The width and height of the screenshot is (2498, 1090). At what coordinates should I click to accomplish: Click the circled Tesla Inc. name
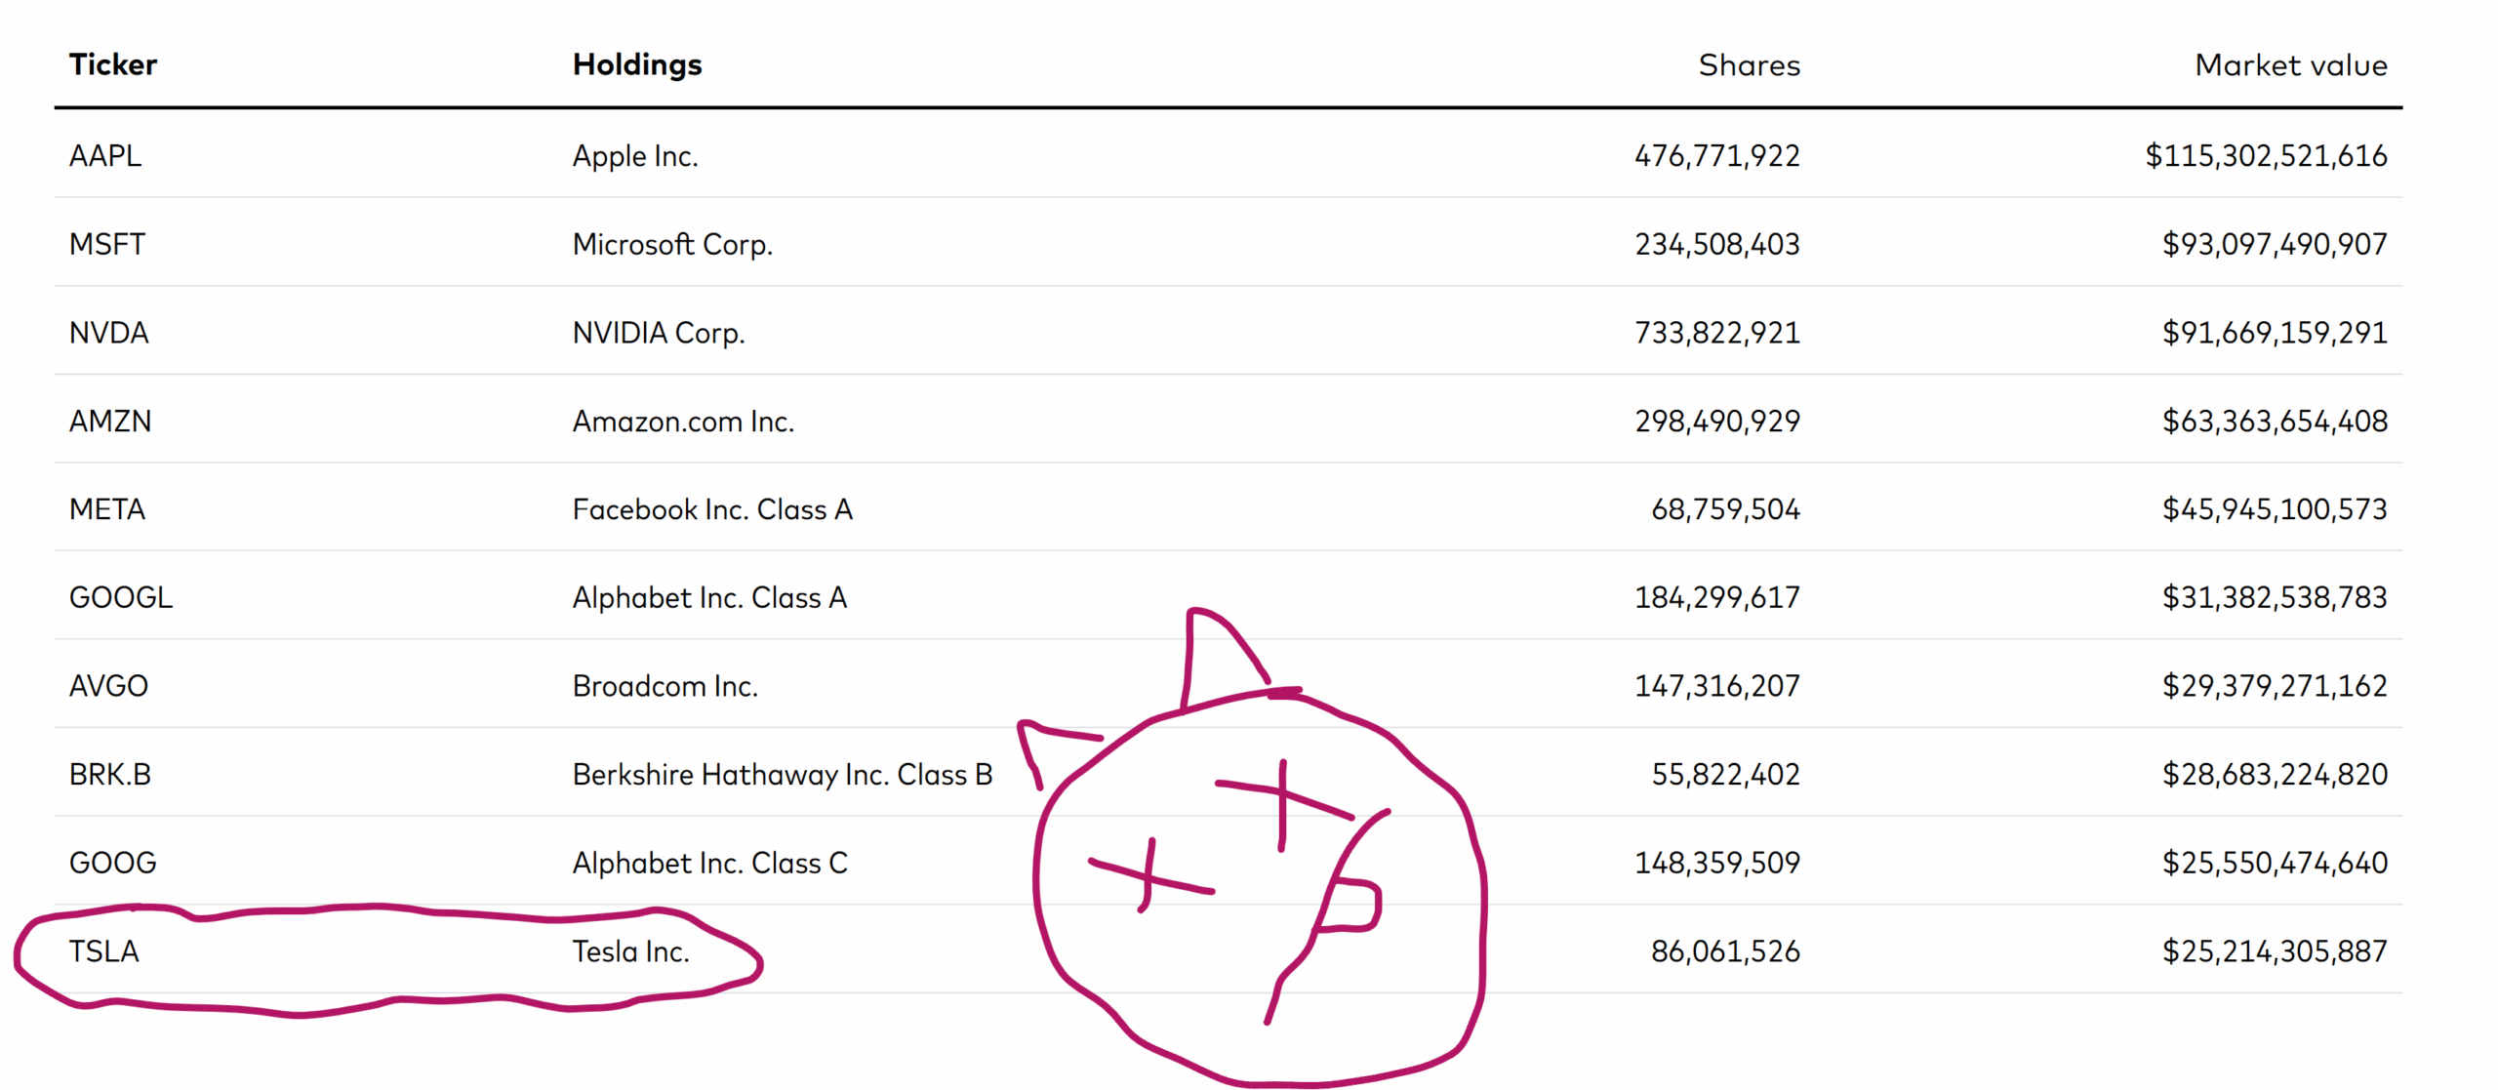tap(631, 951)
